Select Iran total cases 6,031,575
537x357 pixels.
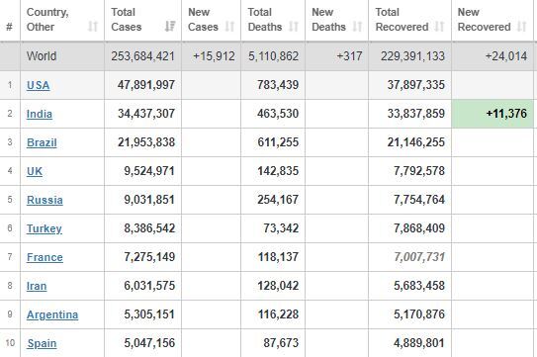tap(149, 287)
